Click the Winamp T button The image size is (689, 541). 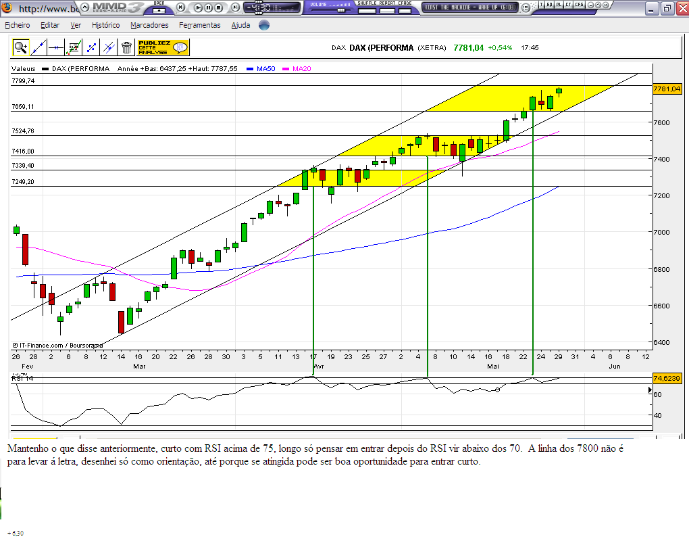tap(541, 5)
